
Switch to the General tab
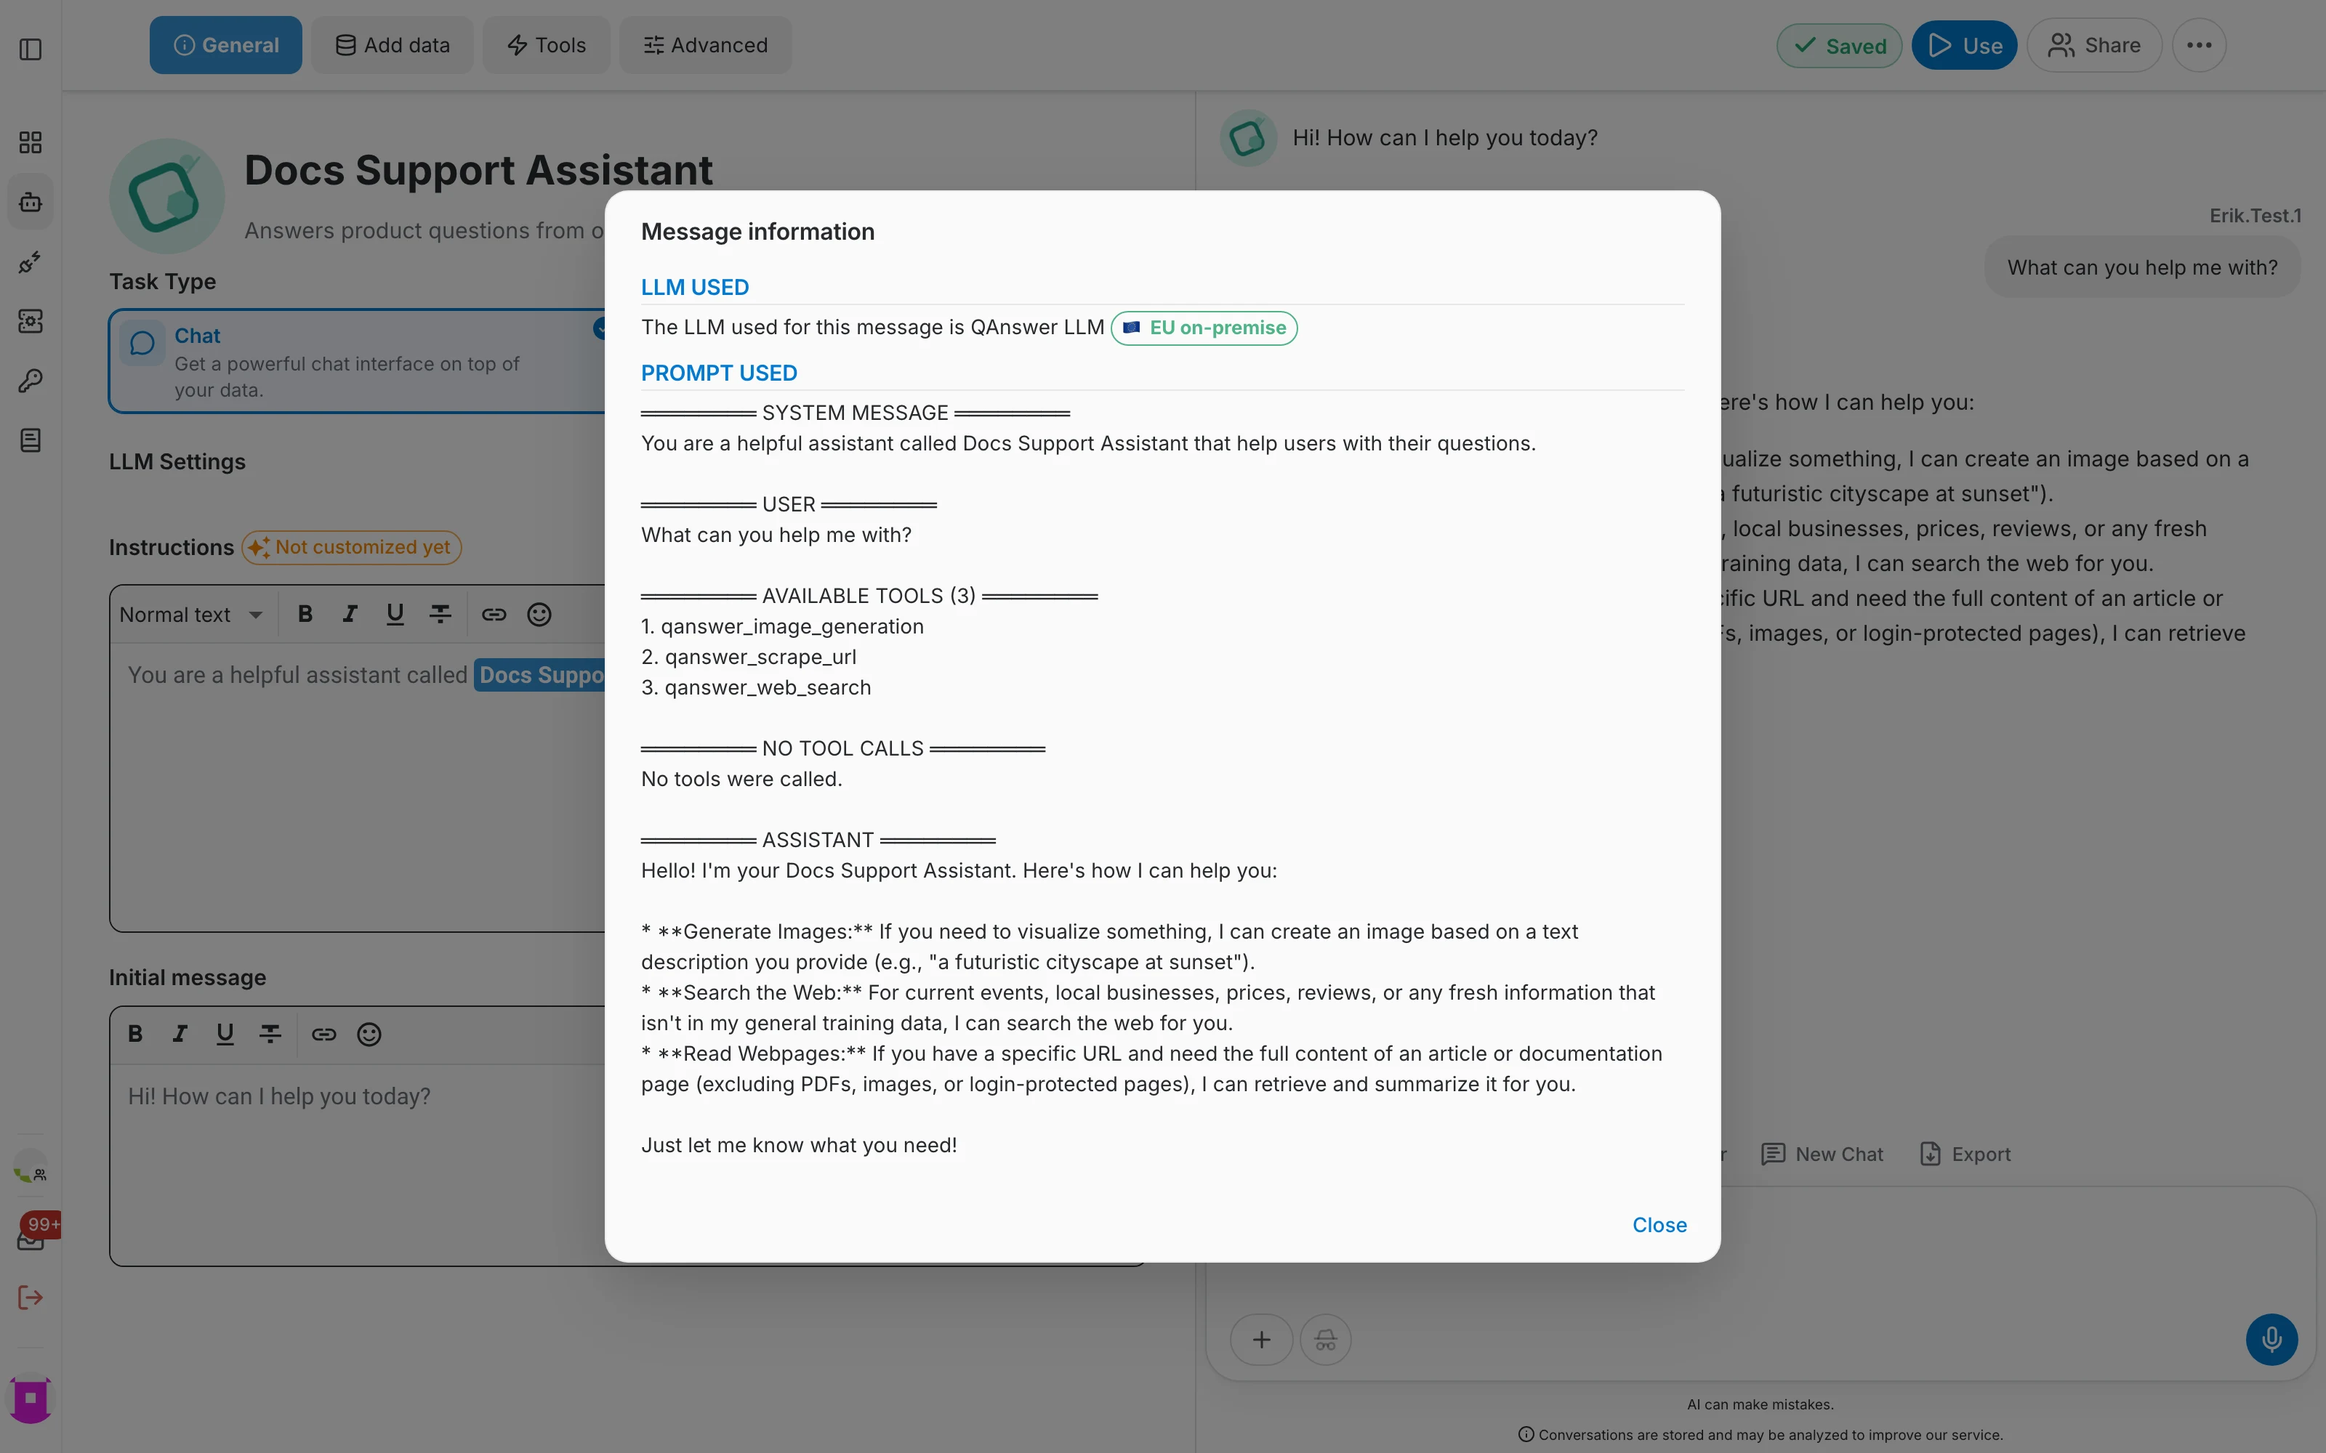pyautogui.click(x=226, y=45)
